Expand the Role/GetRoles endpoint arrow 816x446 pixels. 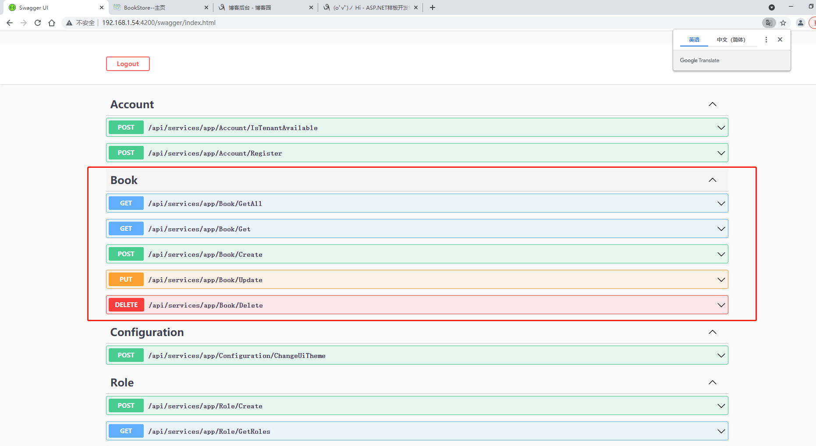coord(721,431)
